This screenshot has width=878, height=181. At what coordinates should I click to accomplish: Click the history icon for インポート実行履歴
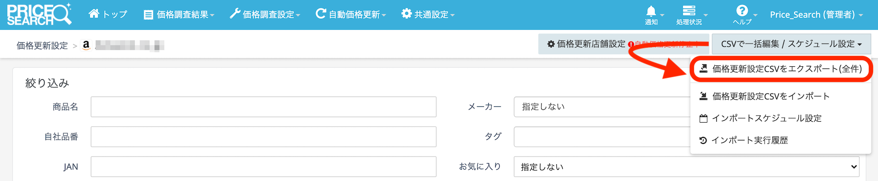(703, 140)
